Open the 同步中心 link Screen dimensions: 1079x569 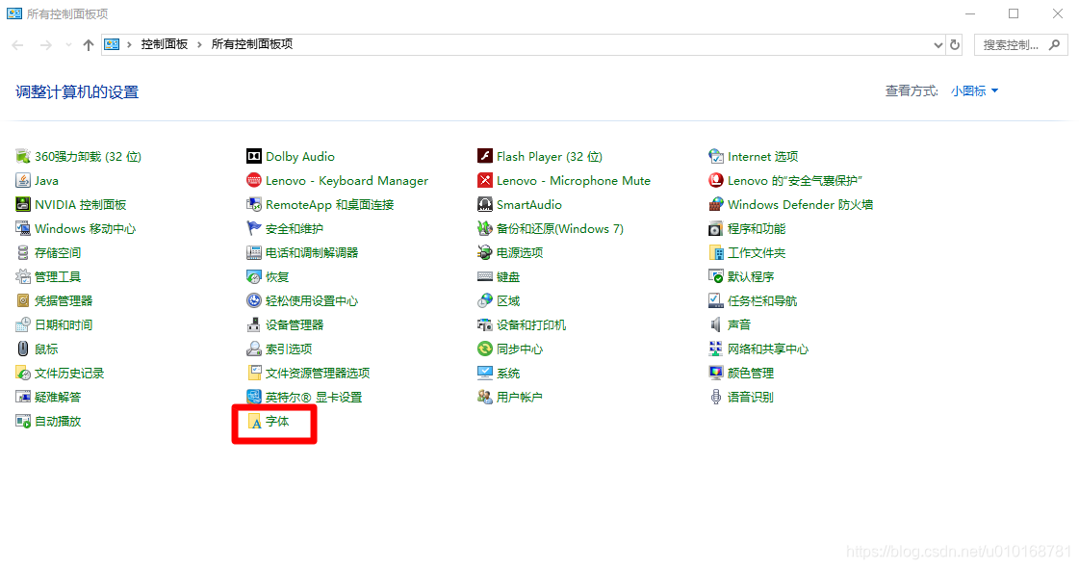(520, 349)
